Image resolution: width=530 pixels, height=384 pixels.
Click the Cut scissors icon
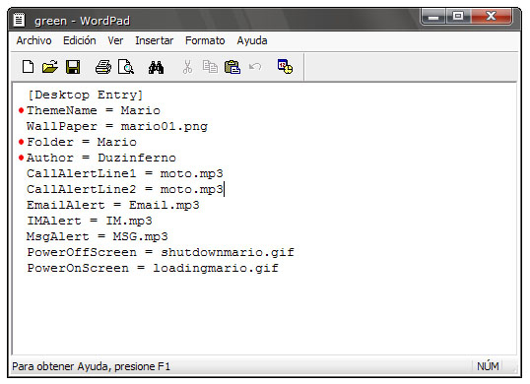tap(187, 67)
